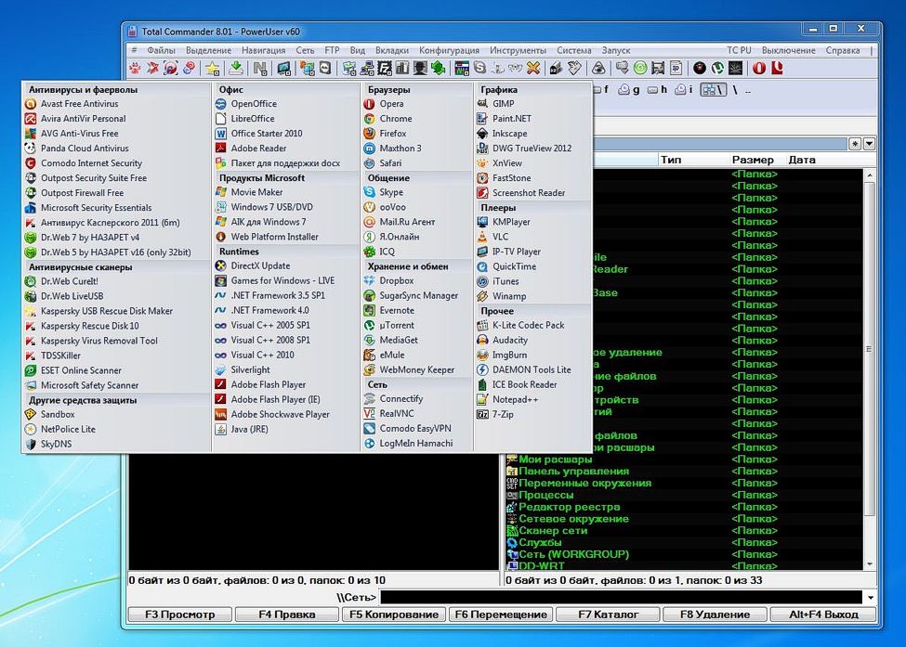Click the command line input field

(x=621, y=598)
